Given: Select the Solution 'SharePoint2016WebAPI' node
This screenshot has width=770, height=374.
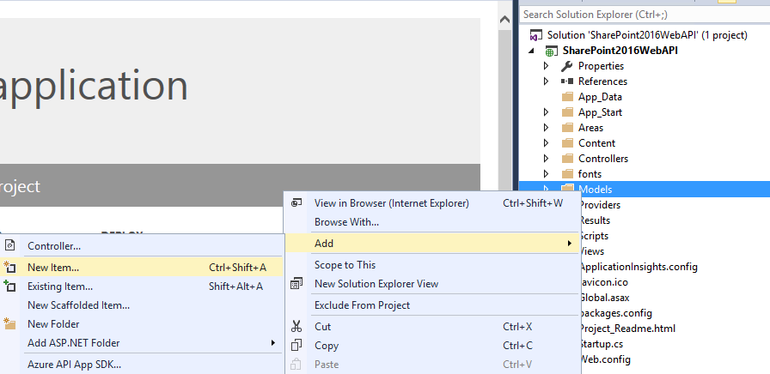Looking at the screenshot, I should point(647,35).
